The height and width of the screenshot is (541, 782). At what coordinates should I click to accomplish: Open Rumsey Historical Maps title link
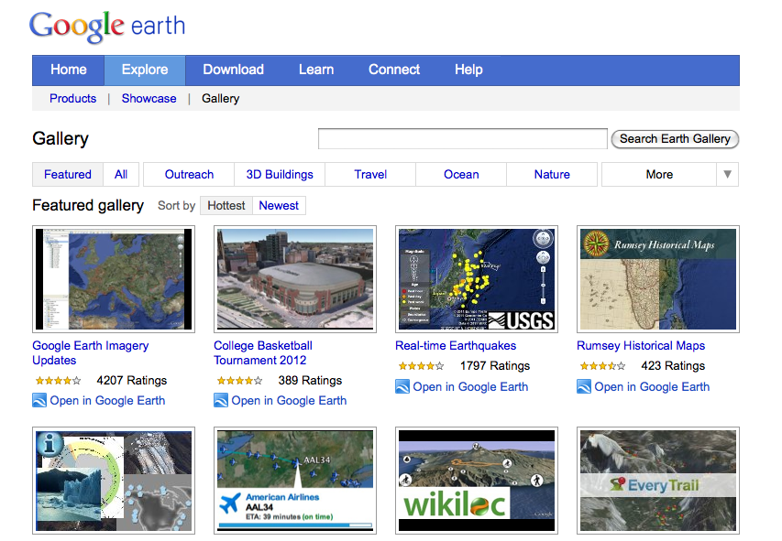(641, 346)
